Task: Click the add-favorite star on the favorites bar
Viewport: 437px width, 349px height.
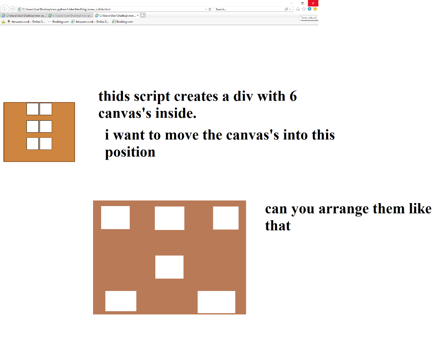Action: 3,20
